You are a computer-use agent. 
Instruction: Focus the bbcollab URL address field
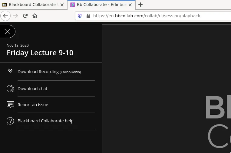(153, 16)
